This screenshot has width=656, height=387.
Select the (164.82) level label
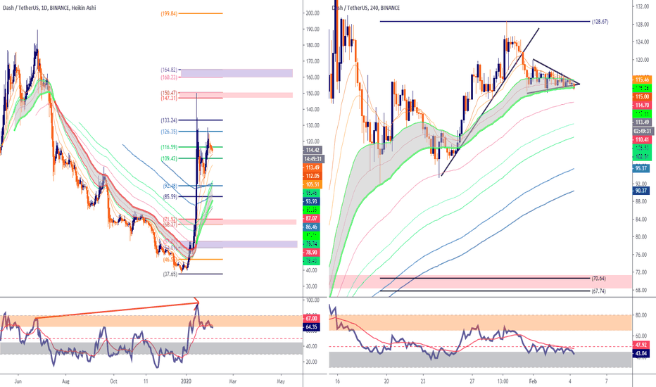pyautogui.click(x=169, y=70)
